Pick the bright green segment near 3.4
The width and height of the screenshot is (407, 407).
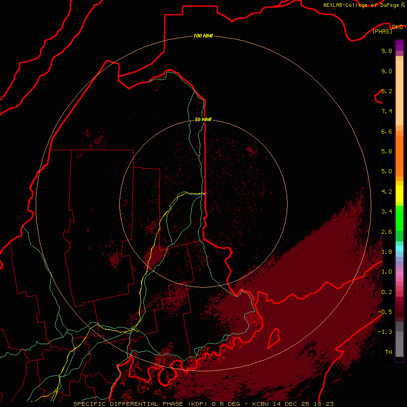pos(399,218)
